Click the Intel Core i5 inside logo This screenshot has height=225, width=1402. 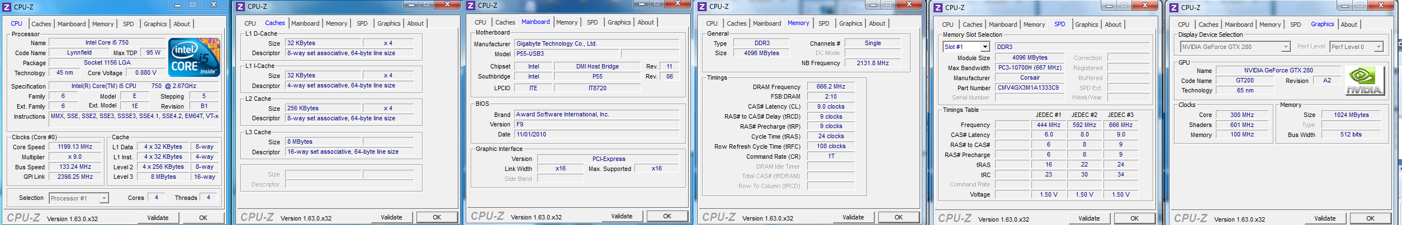point(194,57)
